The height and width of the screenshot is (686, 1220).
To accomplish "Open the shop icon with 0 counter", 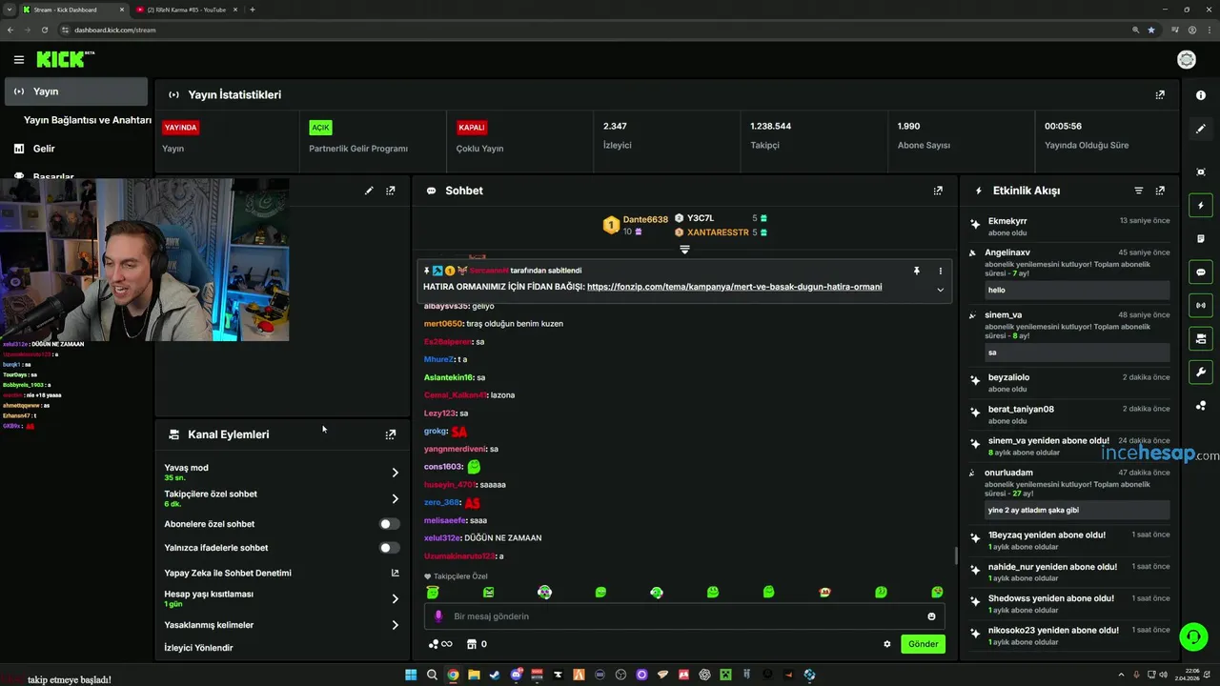I will pyautogui.click(x=477, y=644).
